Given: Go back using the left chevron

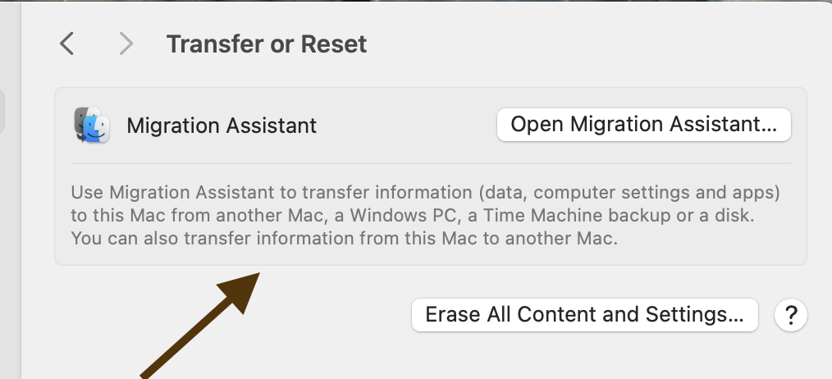Looking at the screenshot, I should (x=67, y=43).
